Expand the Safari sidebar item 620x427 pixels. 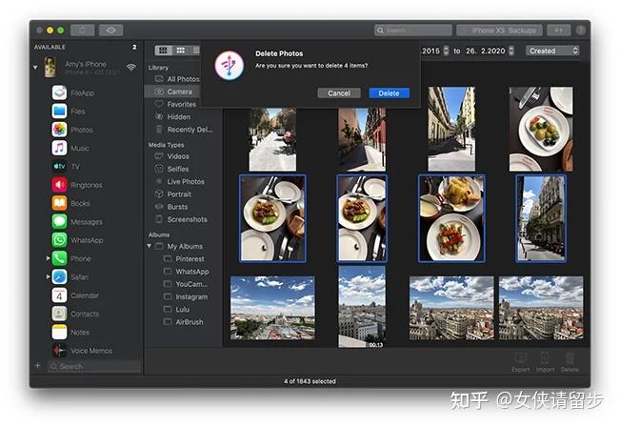click(x=48, y=276)
